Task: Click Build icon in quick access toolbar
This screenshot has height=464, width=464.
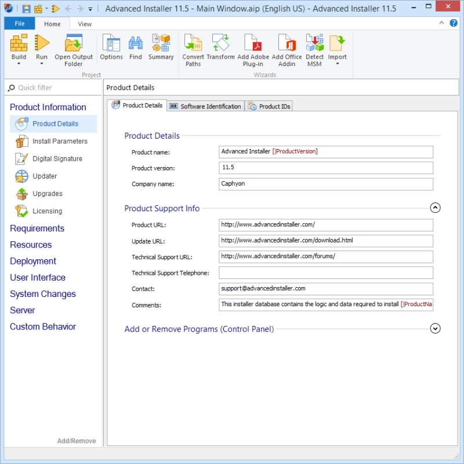Action: pyautogui.click(x=38, y=9)
